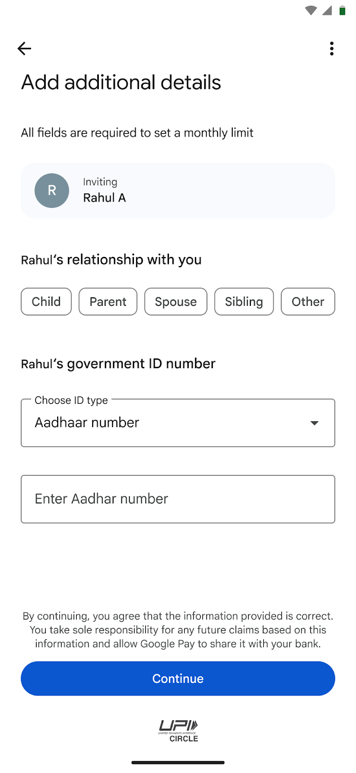Click Rahul A's avatar circle
356x773 pixels.
[x=51, y=191]
